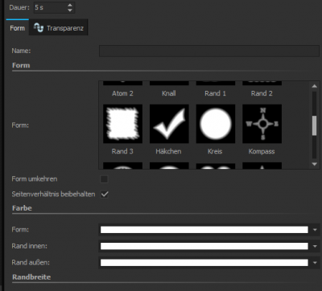This screenshot has width=322, height=291.
Task: Increase Dauer with the up arrow
Action: tap(70, 5)
